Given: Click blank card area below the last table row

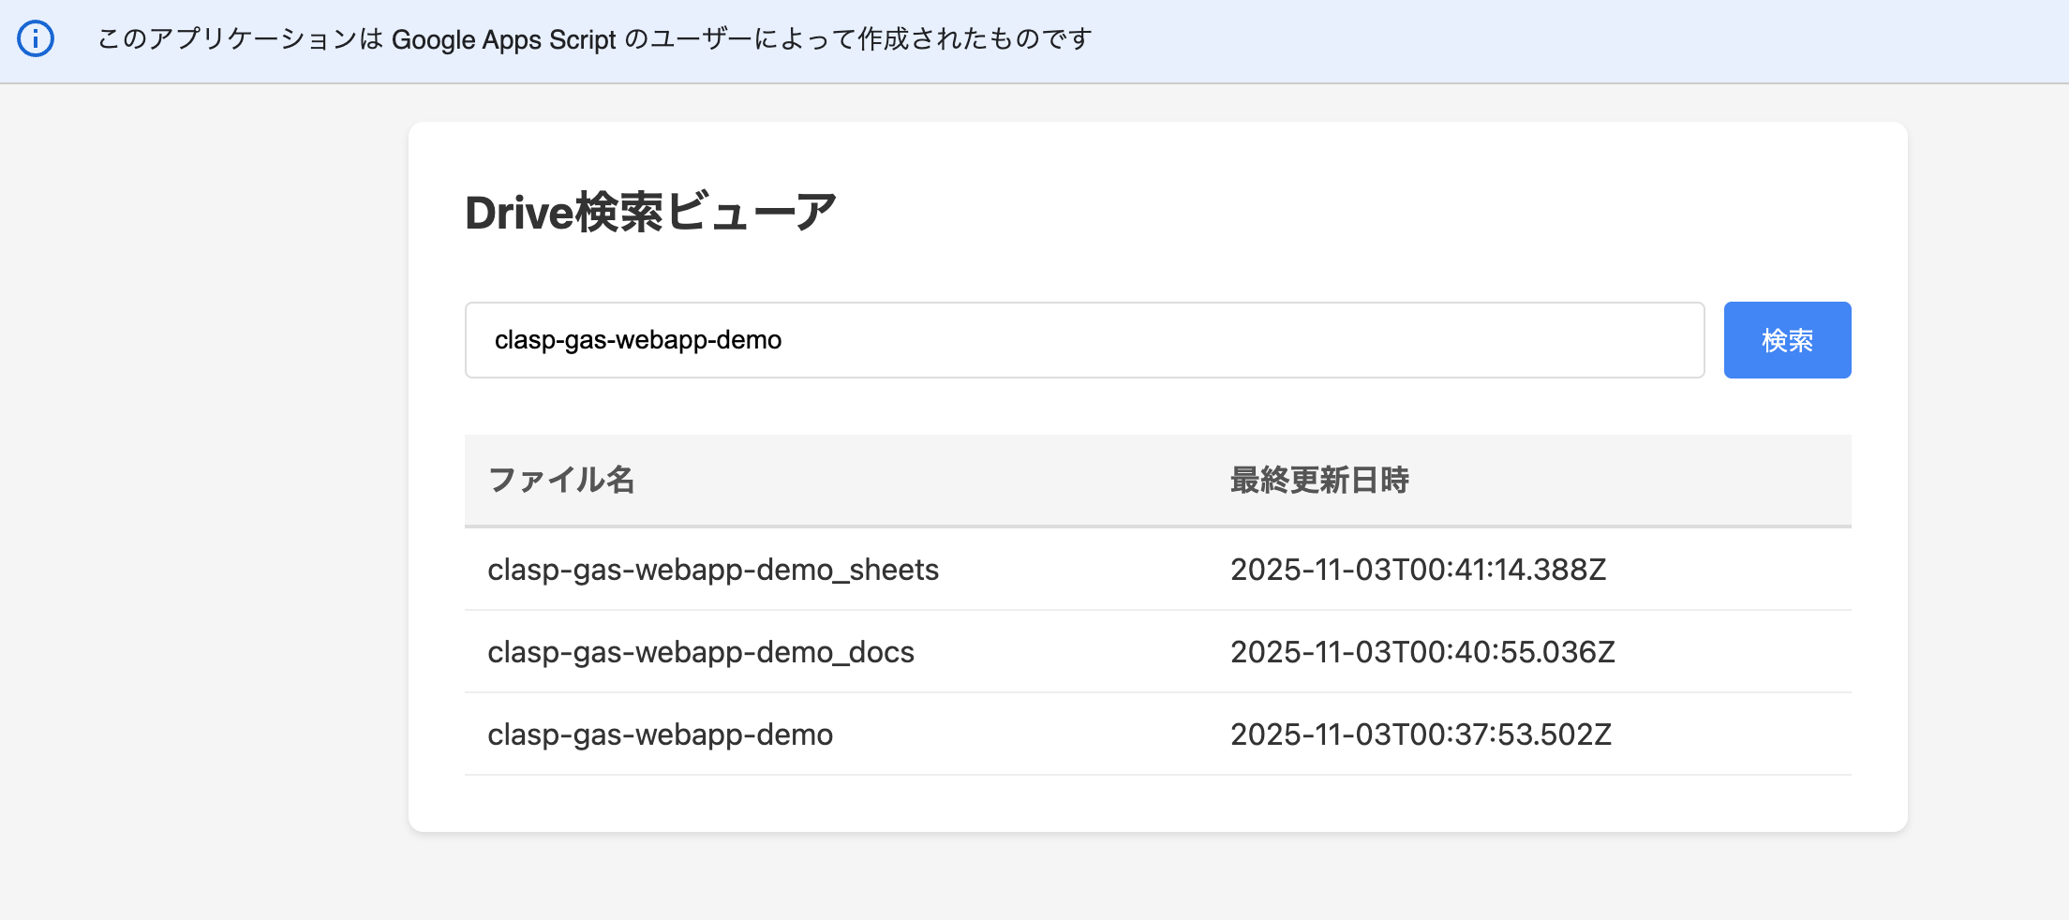Looking at the screenshot, I should [x=1157, y=804].
